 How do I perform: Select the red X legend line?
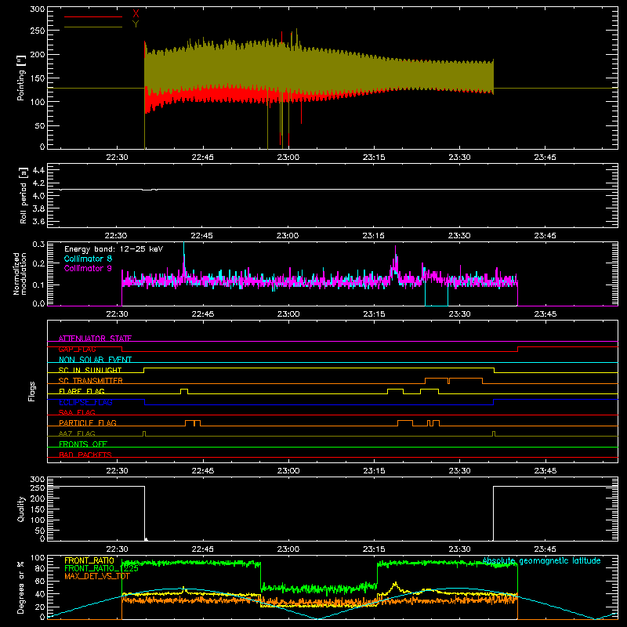[x=93, y=16]
